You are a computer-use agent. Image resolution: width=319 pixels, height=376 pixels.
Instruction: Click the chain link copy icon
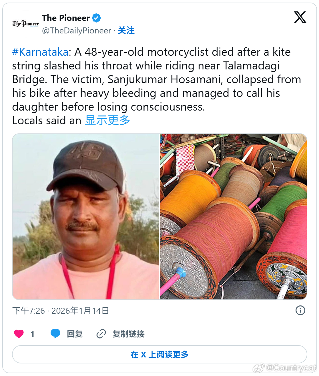pyautogui.click(x=101, y=333)
